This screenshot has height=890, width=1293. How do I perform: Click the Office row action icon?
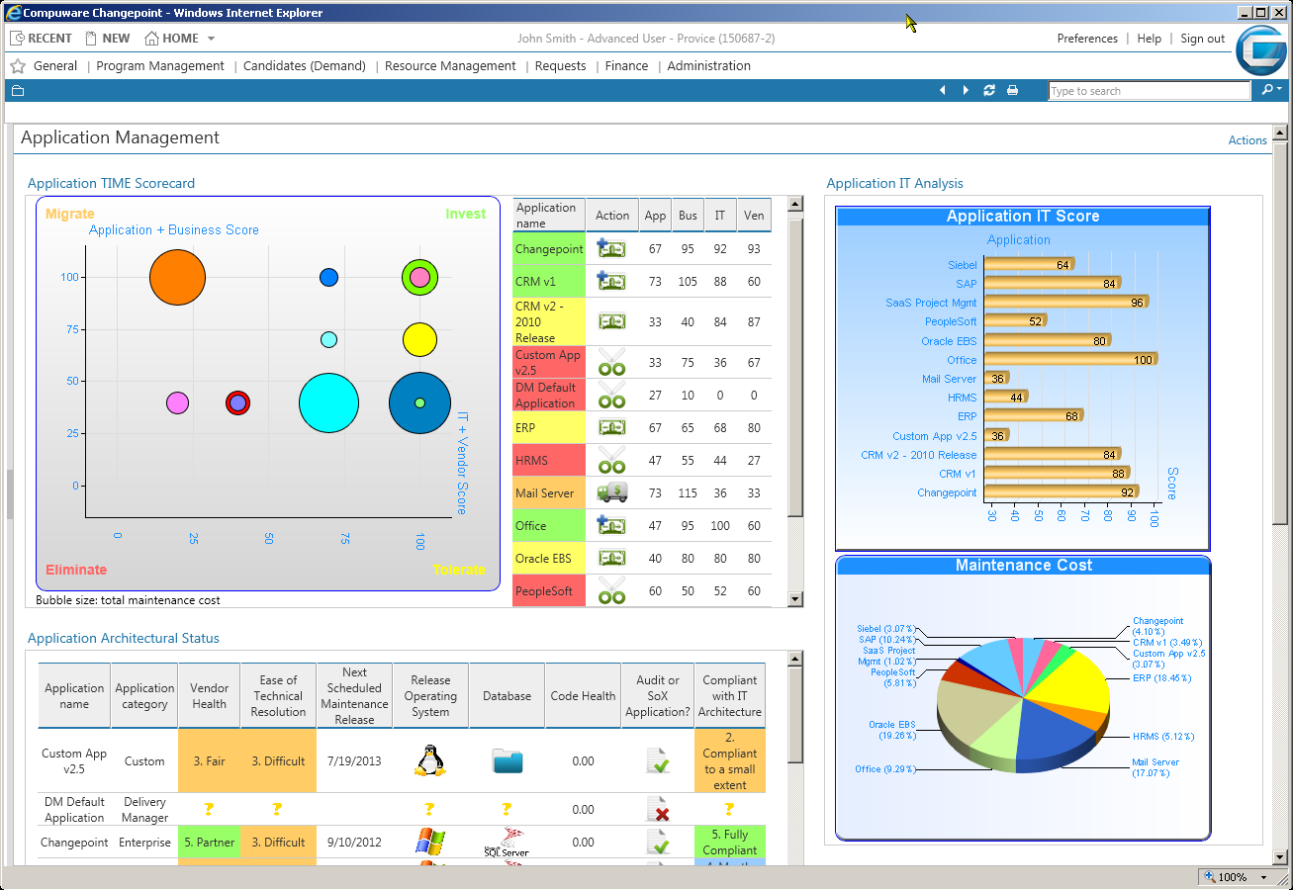pos(611,525)
